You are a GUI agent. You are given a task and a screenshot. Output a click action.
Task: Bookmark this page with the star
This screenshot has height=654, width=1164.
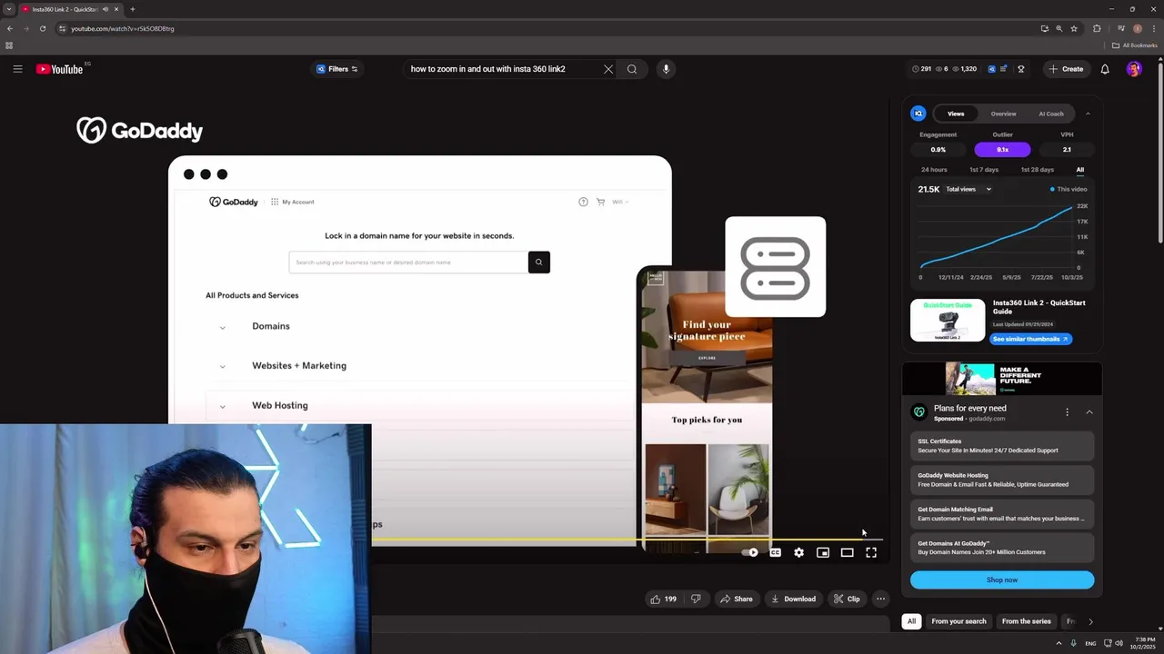1074,28
